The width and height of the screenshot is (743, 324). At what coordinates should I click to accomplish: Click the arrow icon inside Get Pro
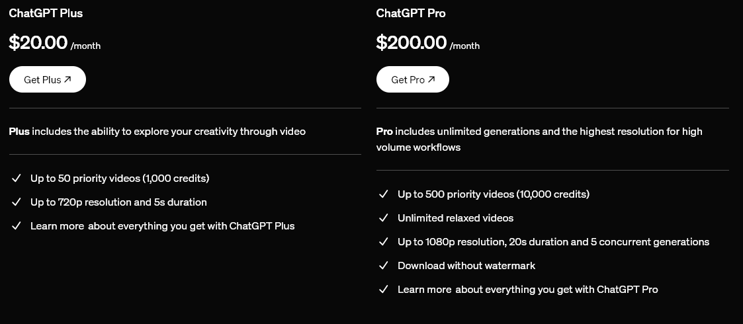(x=431, y=79)
